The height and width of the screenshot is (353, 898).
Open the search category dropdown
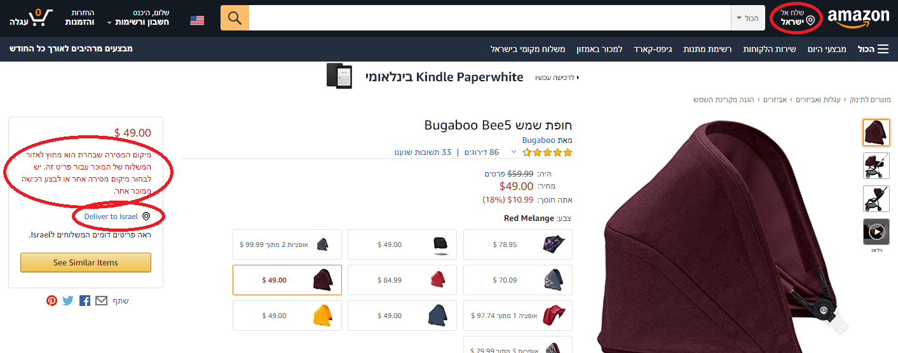748,18
